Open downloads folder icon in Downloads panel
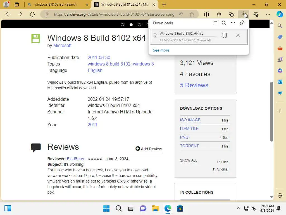 tap(215, 23)
